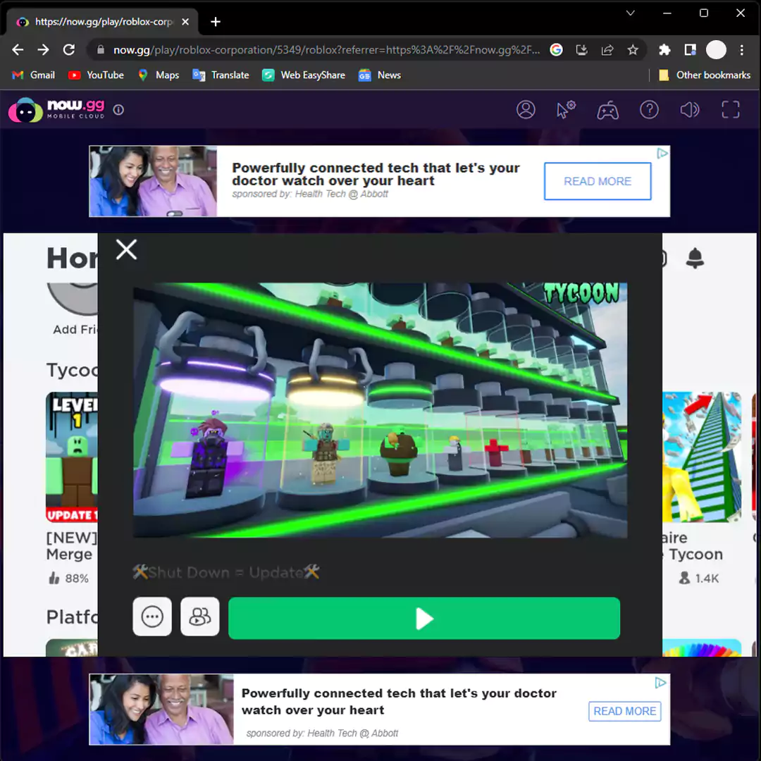Click the AdChoices icon on bottom ad
Image resolution: width=761 pixels, height=761 pixels.
click(x=660, y=683)
